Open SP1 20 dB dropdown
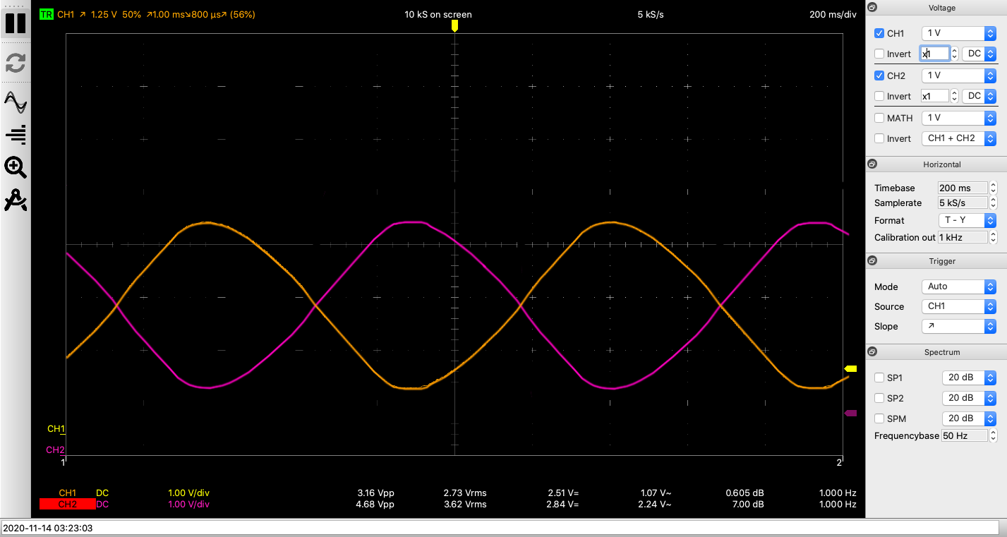The image size is (1007, 537). click(x=969, y=378)
